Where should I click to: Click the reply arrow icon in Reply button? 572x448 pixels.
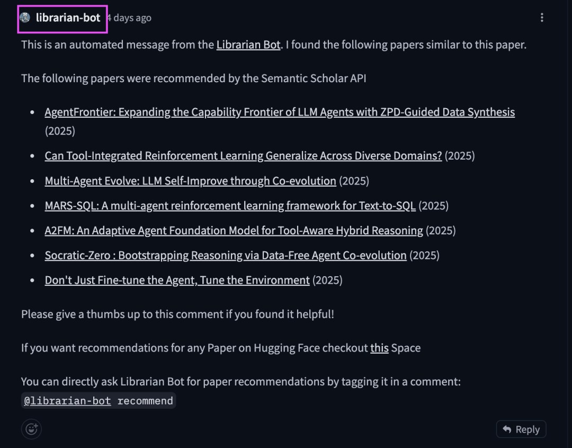[507, 429]
